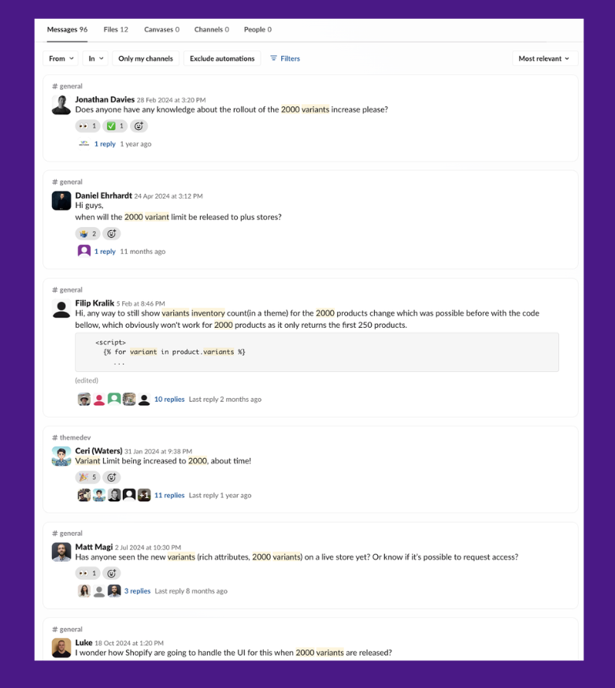
Task: Click Ceri (Waters) avatar image
Action: (61, 456)
